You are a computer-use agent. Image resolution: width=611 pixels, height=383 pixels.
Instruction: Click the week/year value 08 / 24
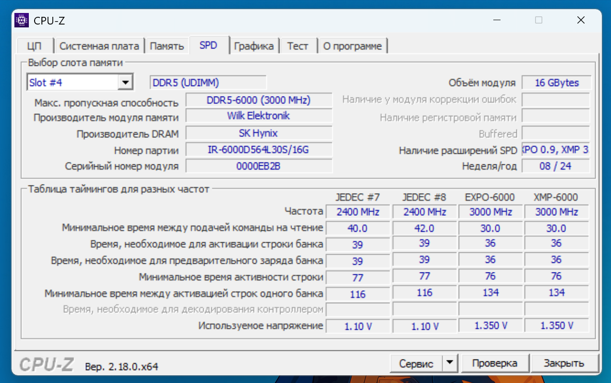click(555, 166)
